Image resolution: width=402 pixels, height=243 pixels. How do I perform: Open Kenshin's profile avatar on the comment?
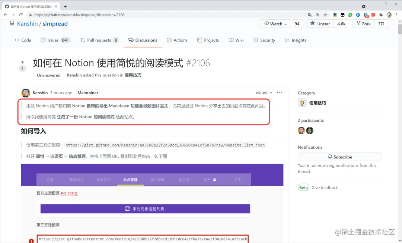point(25,93)
